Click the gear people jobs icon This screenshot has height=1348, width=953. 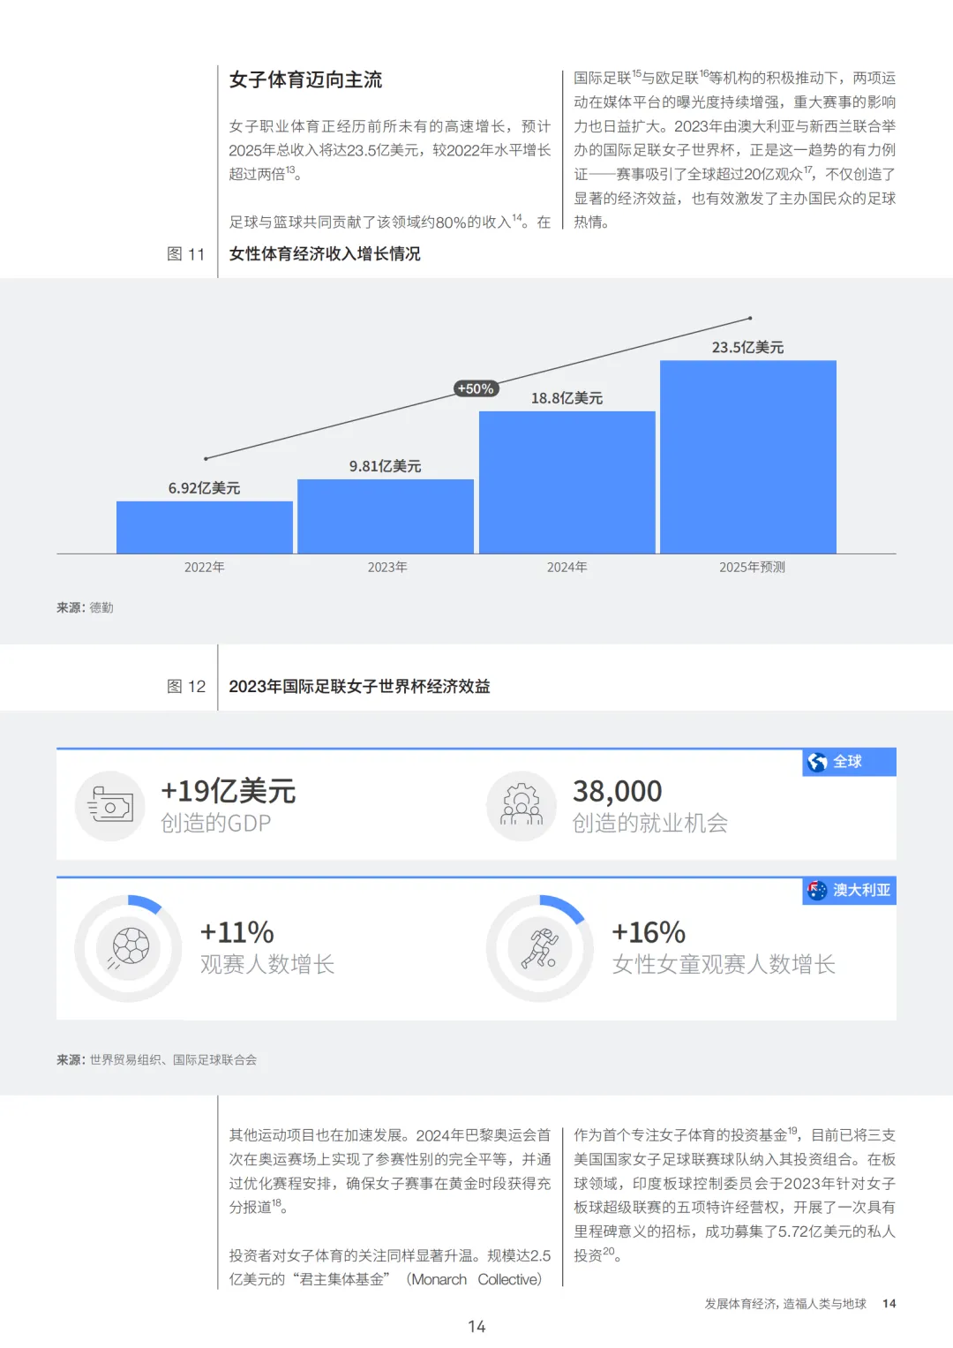[522, 806]
